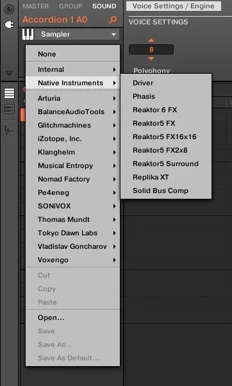Click the magnifier icon beside Accordion 1 A0
The height and width of the screenshot is (386, 232).
click(113, 19)
